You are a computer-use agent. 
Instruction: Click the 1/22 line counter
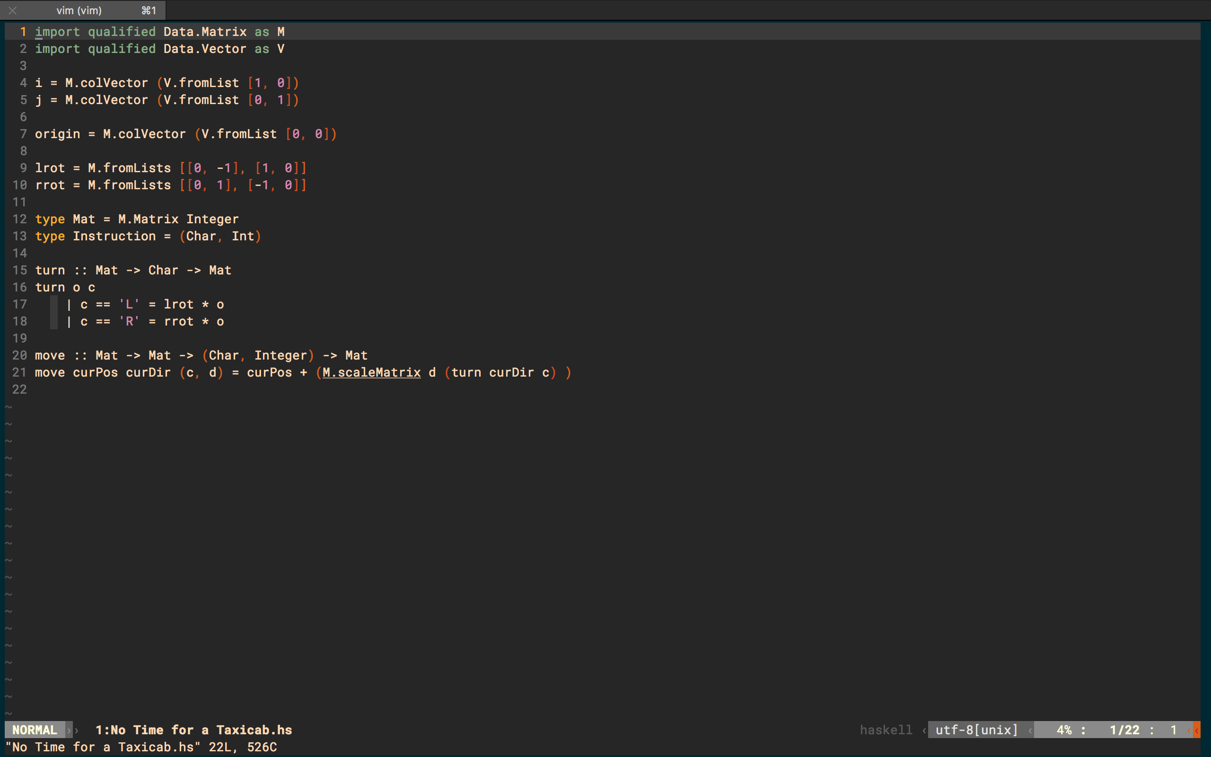[1124, 730]
